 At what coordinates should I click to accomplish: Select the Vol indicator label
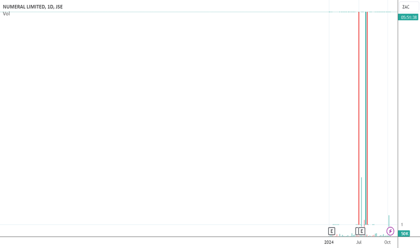(x=6, y=14)
